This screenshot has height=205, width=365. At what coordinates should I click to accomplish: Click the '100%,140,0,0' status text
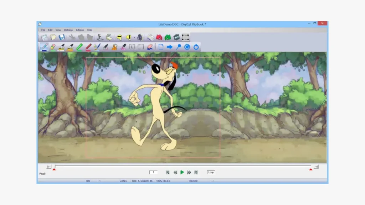[163, 181]
